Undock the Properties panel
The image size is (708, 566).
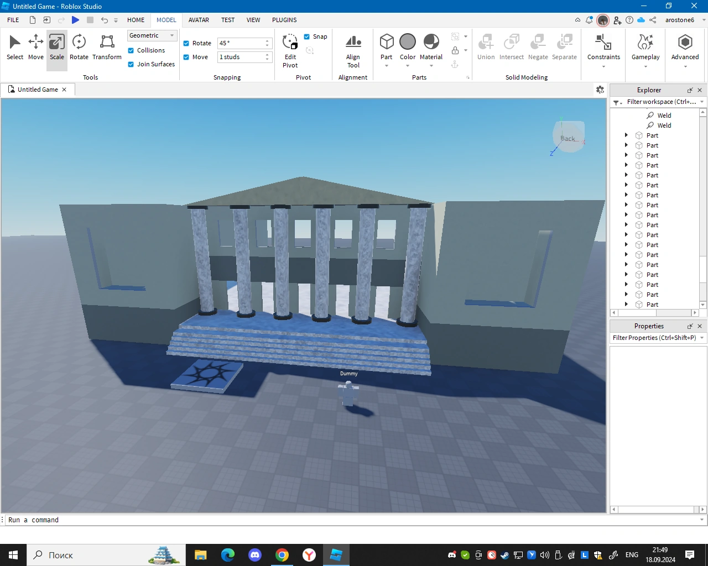[690, 326]
